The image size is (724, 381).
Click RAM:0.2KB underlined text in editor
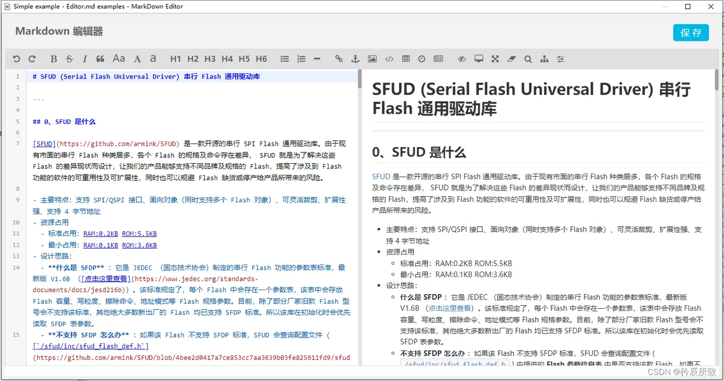pos(100,234)
